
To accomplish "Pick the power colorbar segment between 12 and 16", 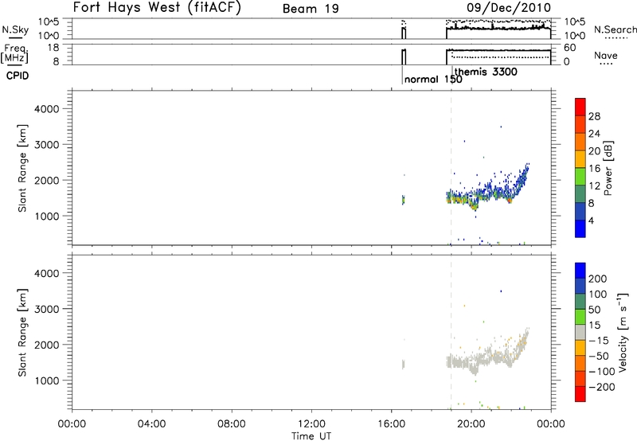I will click(x=580, y=177).
